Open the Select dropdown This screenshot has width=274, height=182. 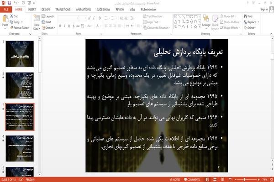tap(250, 28)
